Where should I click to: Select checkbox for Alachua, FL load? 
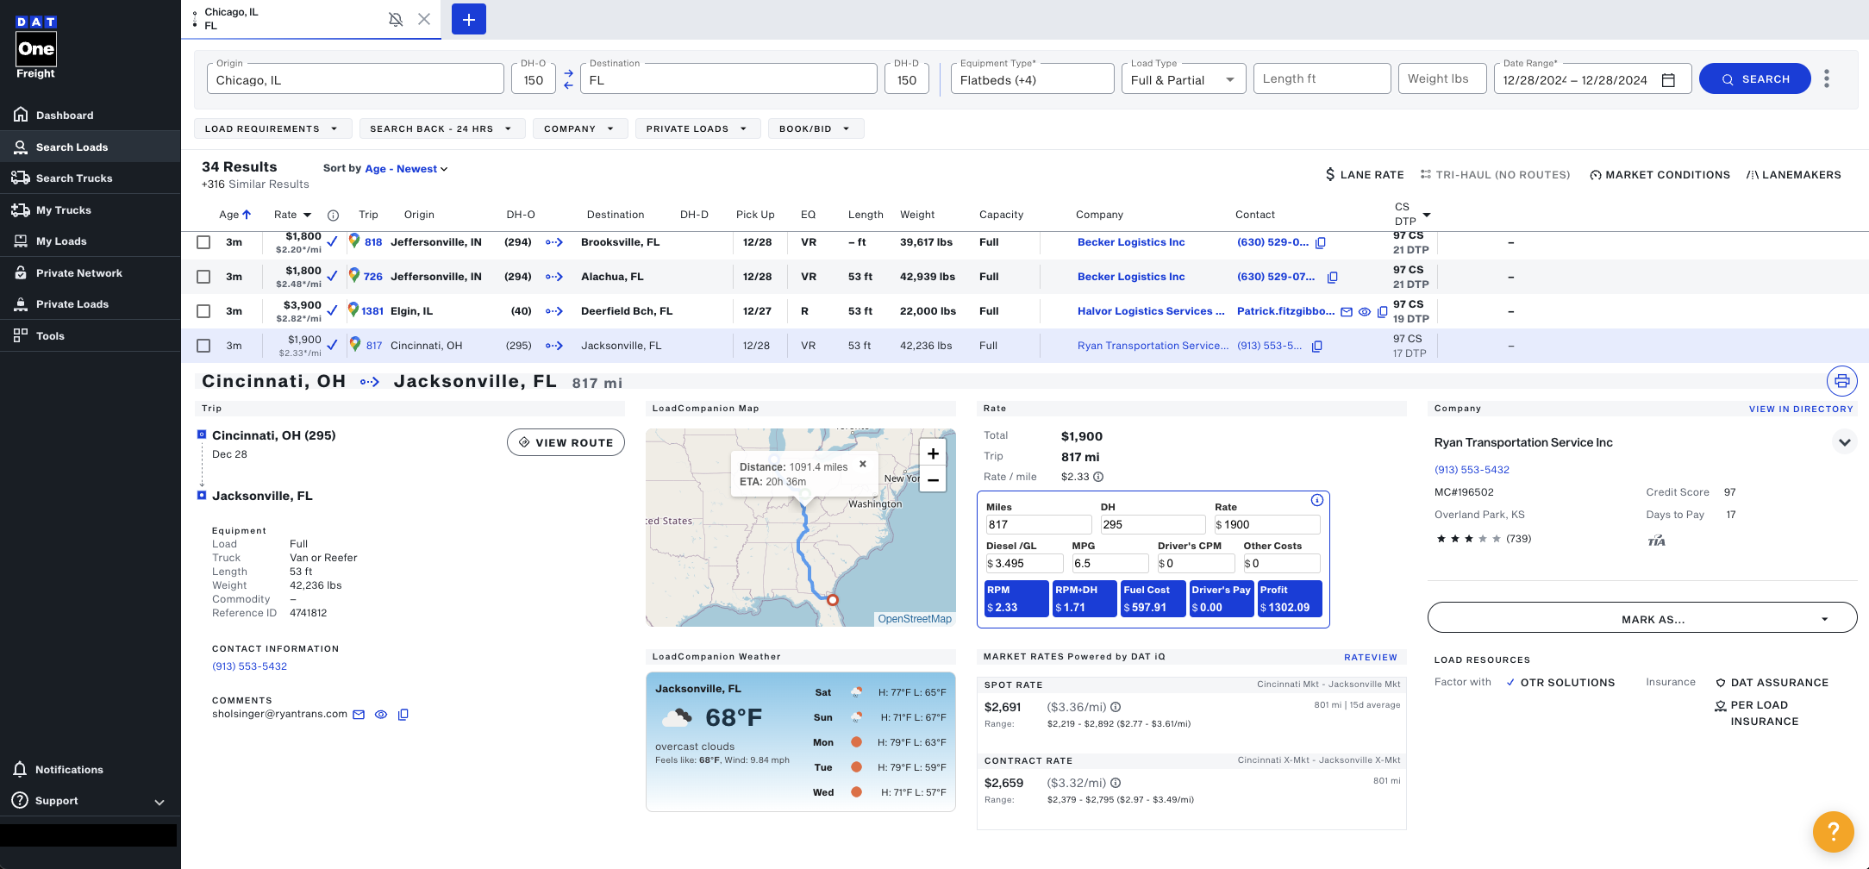(203, 277)
